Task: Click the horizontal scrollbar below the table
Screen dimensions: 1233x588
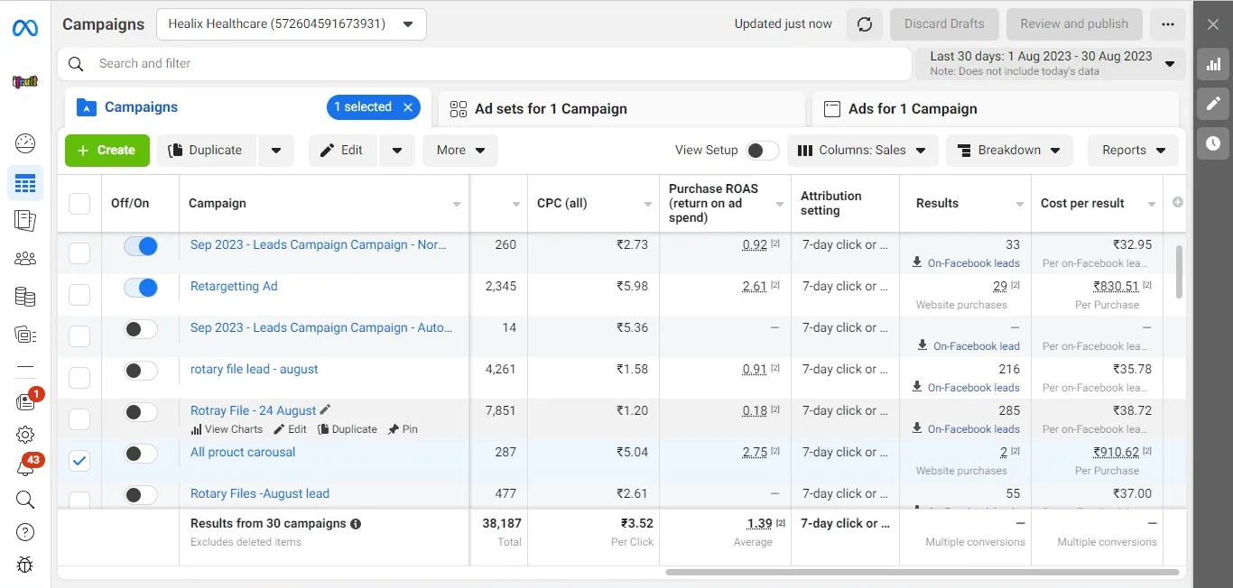Action: tap(922, 572)
